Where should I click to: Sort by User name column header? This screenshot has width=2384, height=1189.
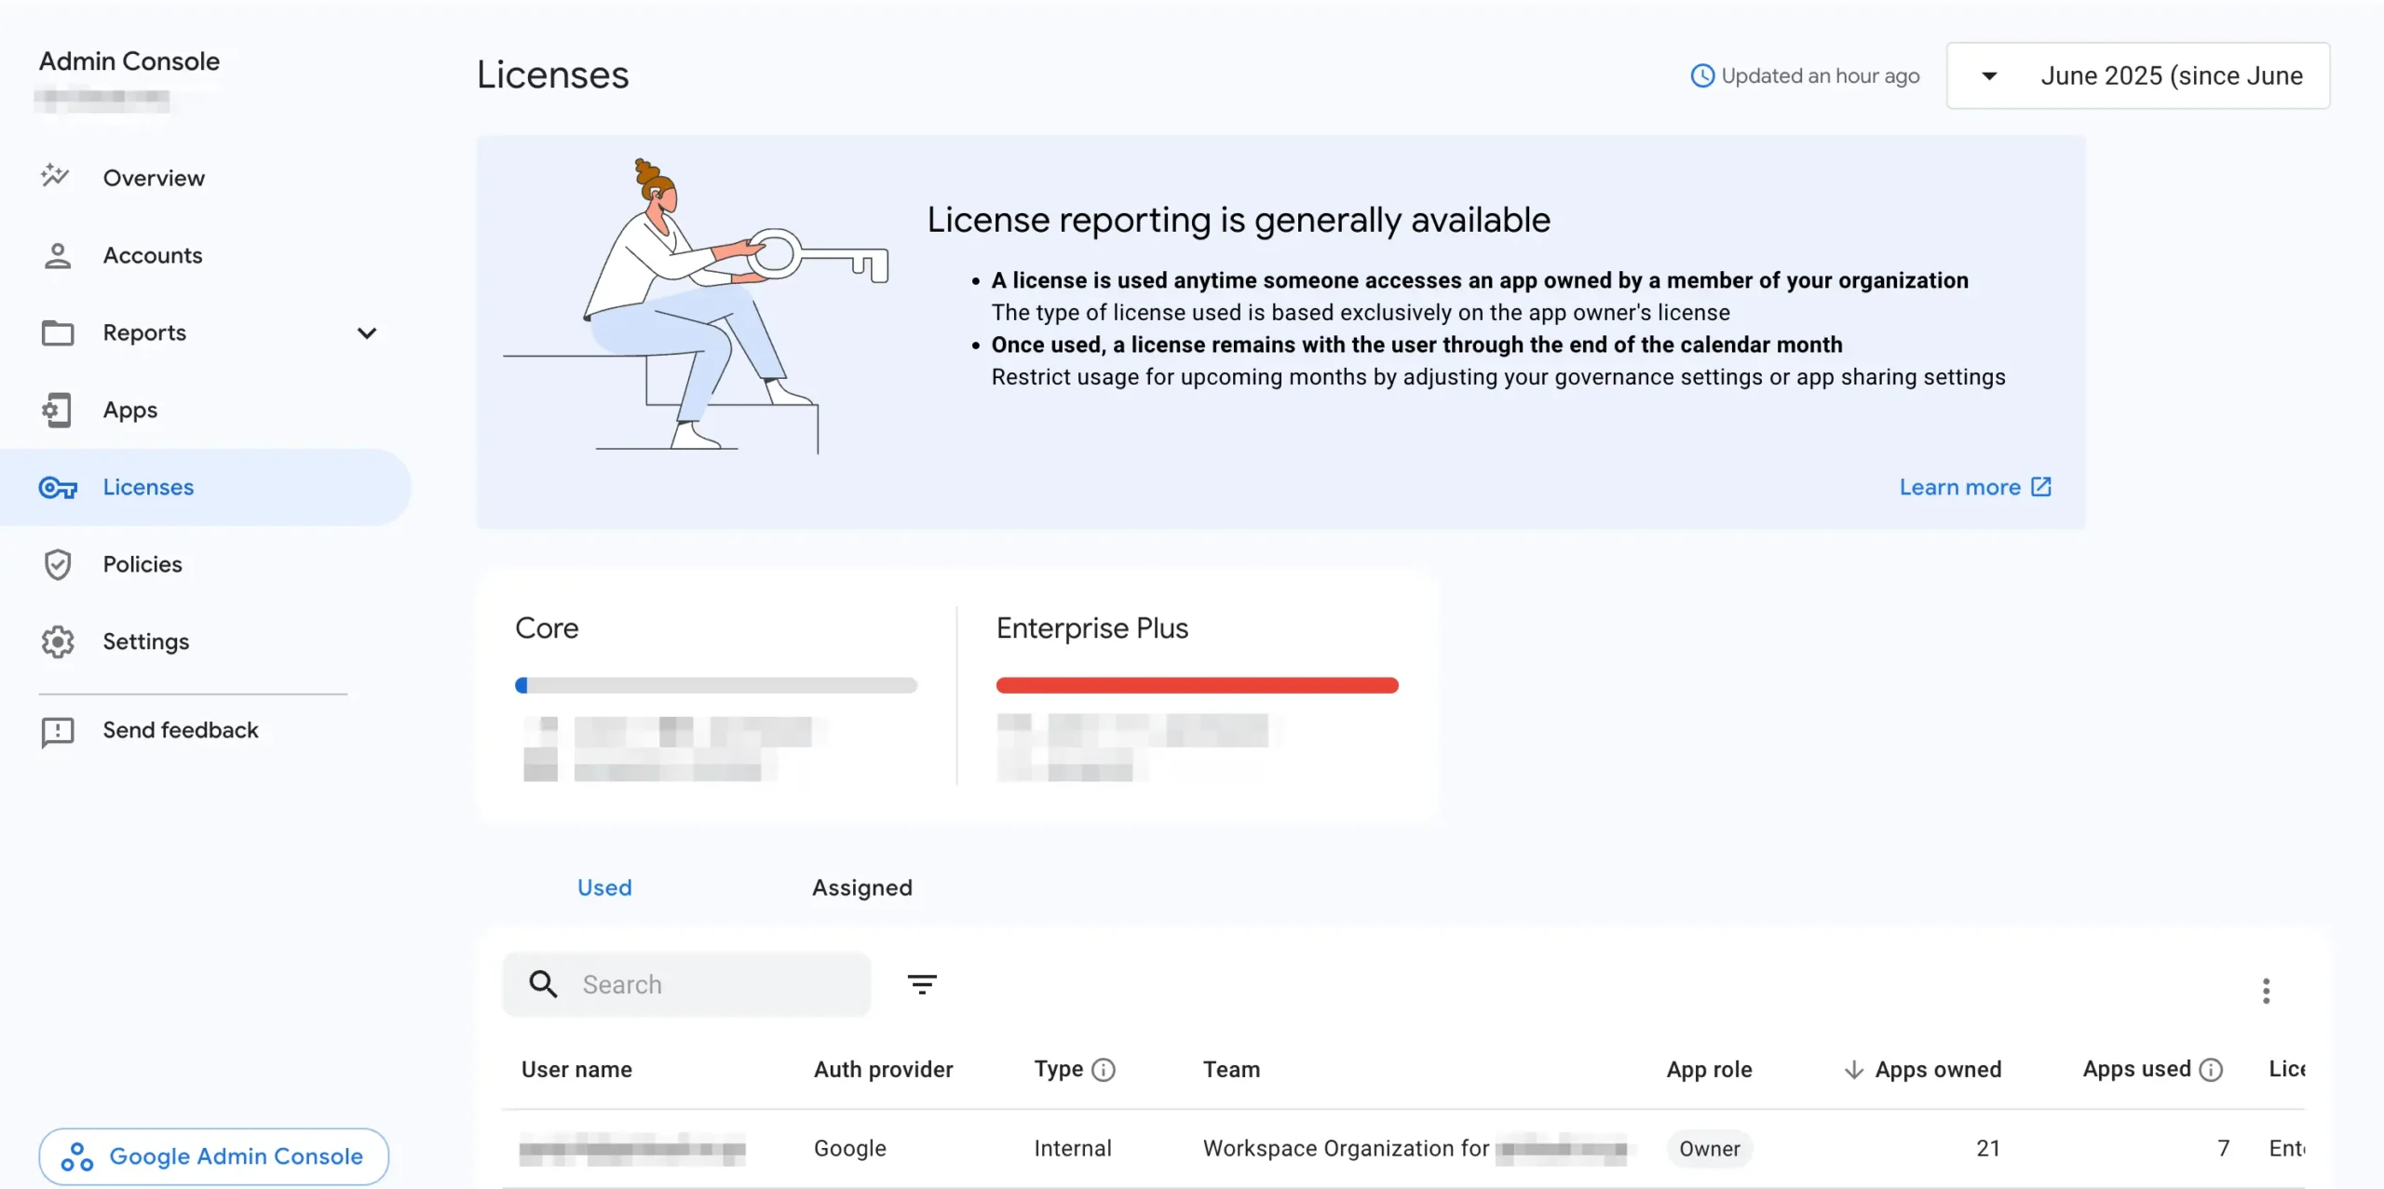coord(576,1070)
